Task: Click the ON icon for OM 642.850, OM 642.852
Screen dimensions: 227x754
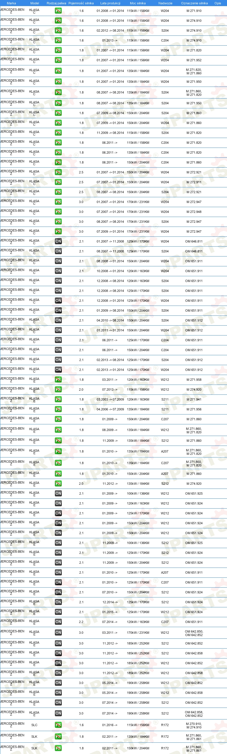Action: tap(58, 633)
